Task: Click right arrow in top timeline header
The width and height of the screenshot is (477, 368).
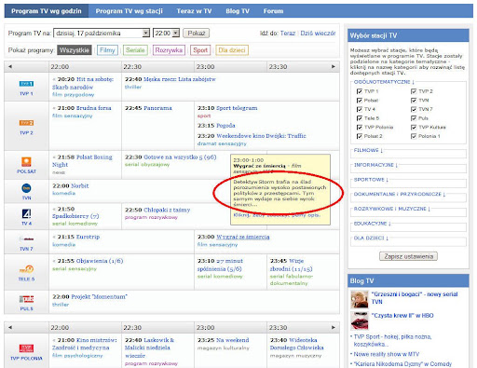Action: click(334, 66)
